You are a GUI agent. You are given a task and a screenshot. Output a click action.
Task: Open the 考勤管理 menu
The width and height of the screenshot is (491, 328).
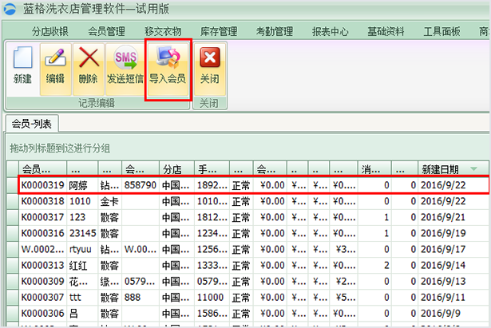tap(275, 31)
